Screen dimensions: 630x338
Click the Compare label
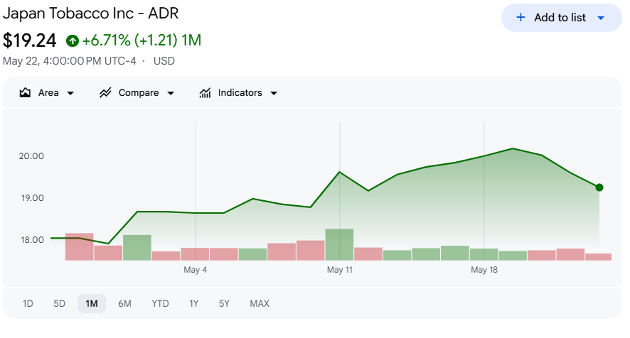[138, 93]
